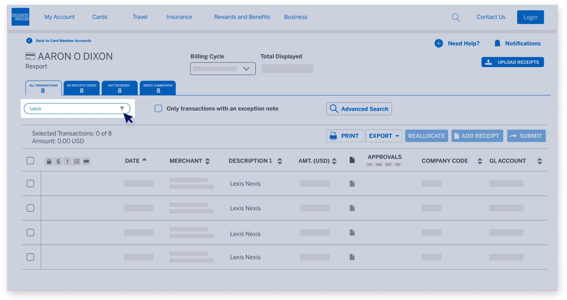Viewport: 567px width, 300px height.
Task: Select the first Lexis Nexis transaction checkbox
Action: pos(30,184)
